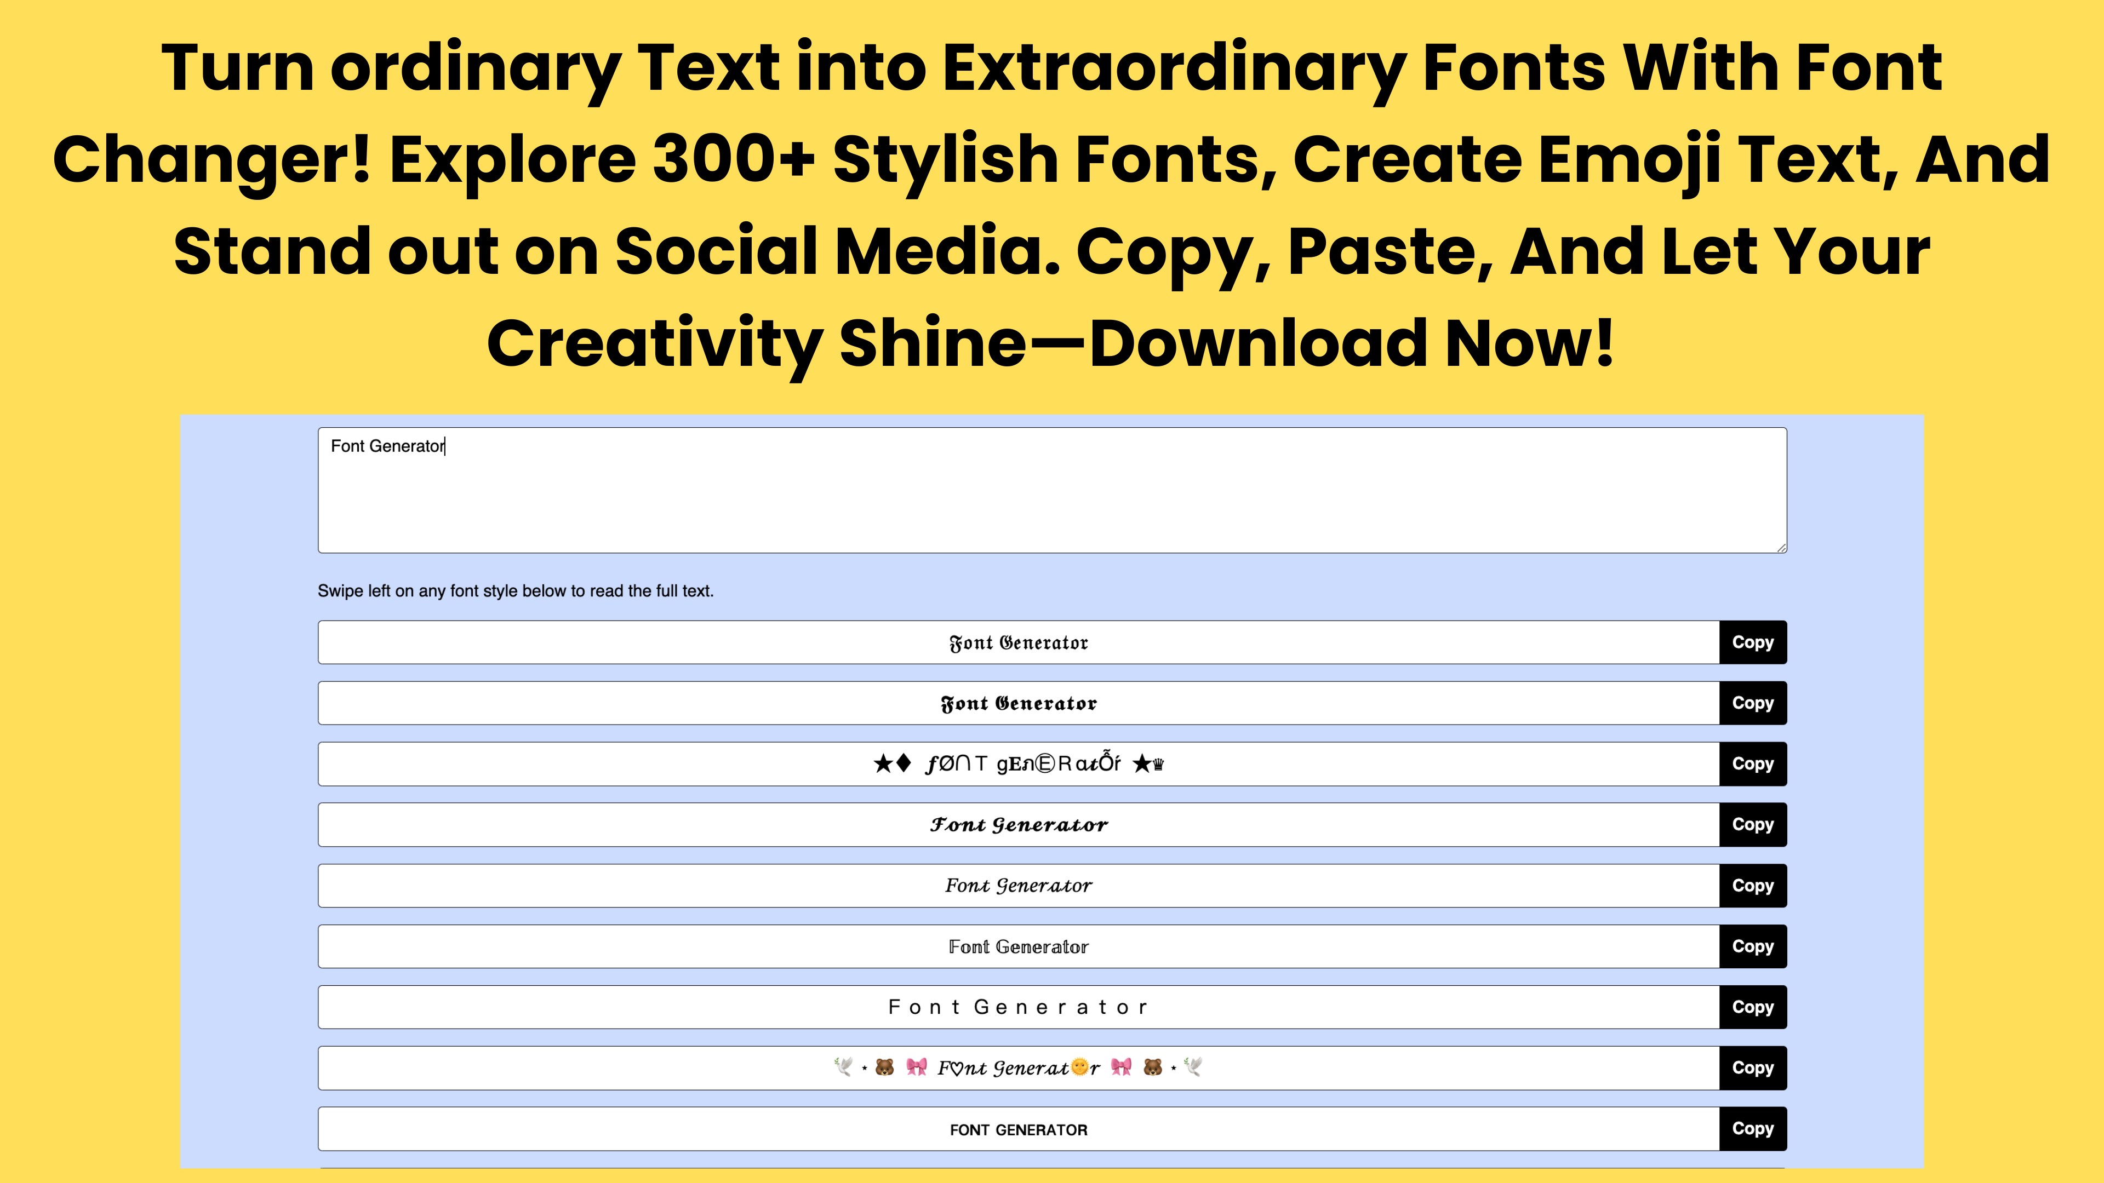This screenshot has width=2104, height=1183.
Task: Copy the bear and bow emoji font
Action: (1752, 1068)
